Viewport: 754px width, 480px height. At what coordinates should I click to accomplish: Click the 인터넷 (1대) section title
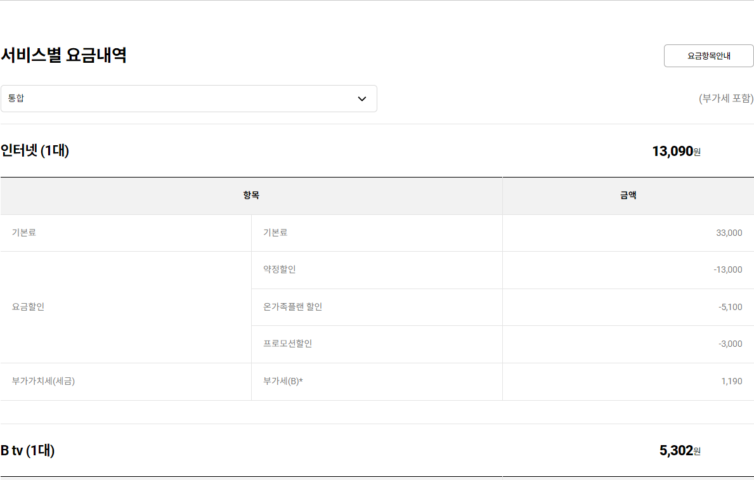coord(35,151)
